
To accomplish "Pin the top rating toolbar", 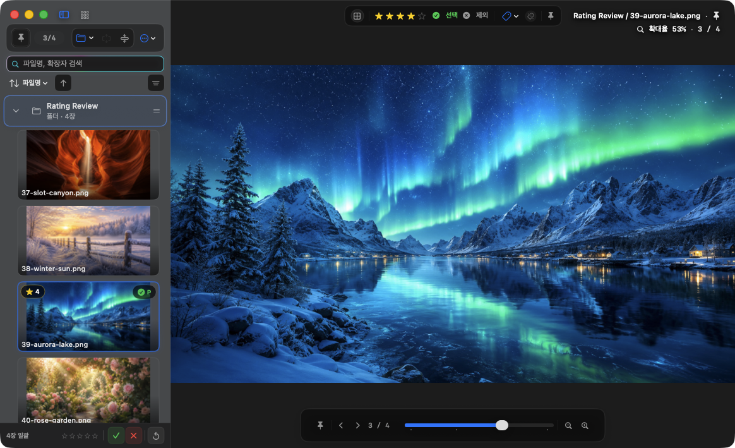I will click(x=551, y=16).
